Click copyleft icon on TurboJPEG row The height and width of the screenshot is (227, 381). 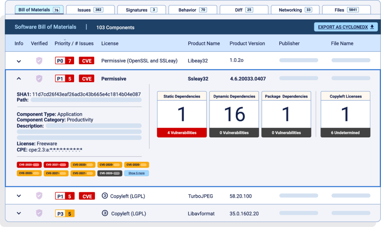click(105, 196)
